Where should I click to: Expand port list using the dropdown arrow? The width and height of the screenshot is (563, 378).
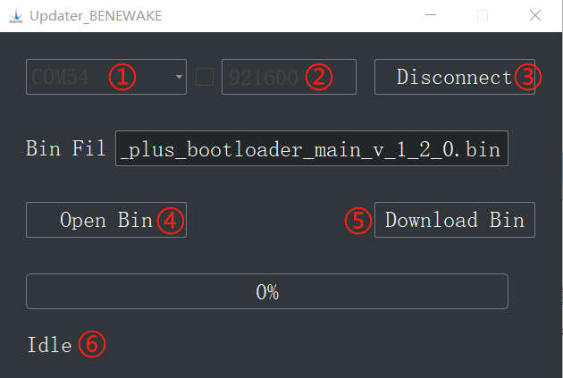click(x=179, y=77)
